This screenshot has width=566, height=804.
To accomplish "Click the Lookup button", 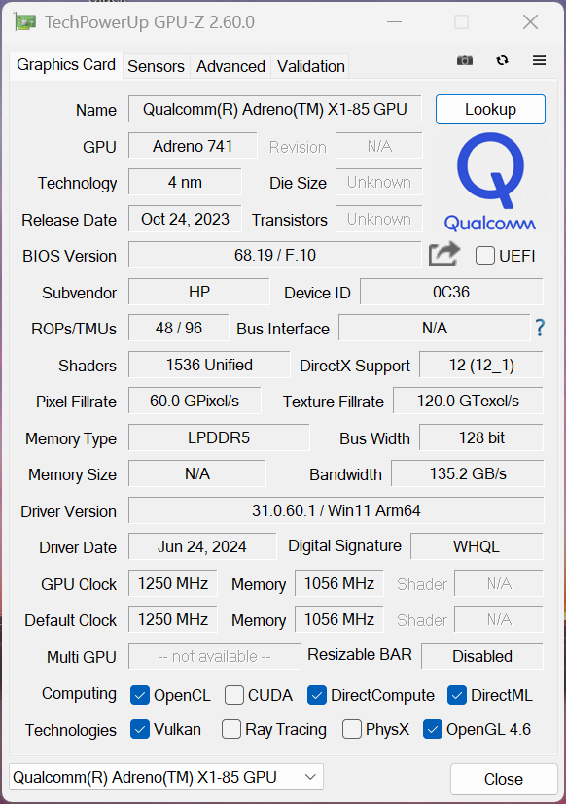I will pos(490,109).
